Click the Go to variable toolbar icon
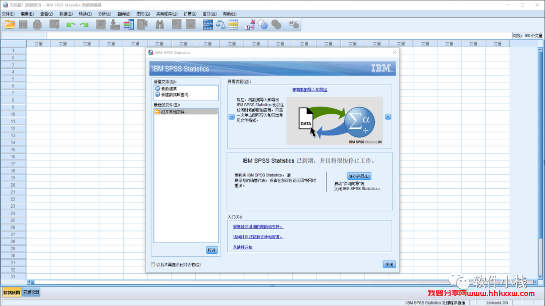The height and width of the screenshot is (306, 545). pos(115,24)
